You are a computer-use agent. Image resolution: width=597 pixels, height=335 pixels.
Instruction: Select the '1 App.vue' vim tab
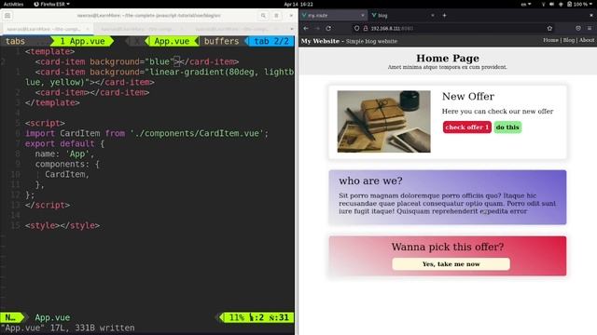click(x=82, y=41)
